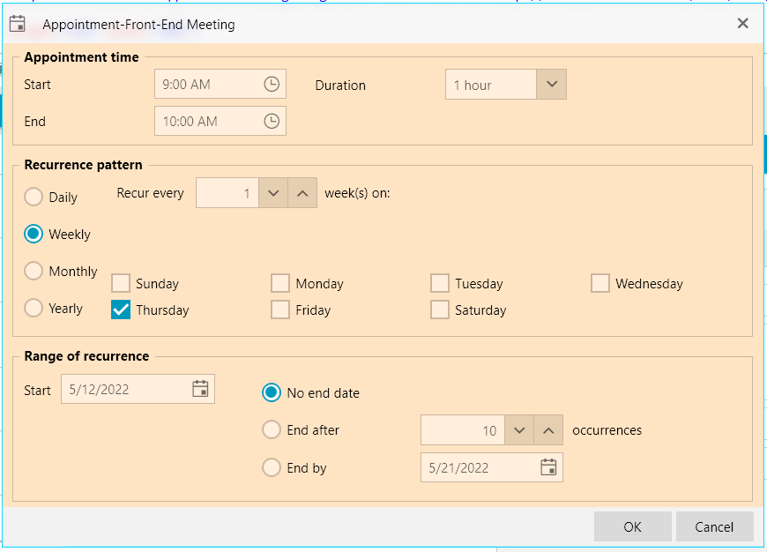767x552 pixels.
Task: Open the range Start date calendar picker
Action: coord(200,389)
